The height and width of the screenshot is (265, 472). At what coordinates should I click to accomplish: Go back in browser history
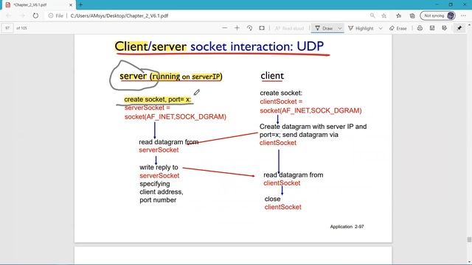[x=8, y=15]
